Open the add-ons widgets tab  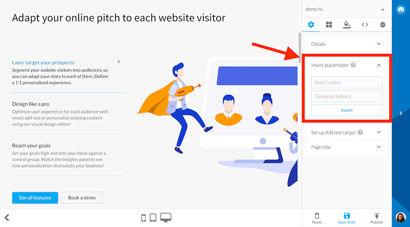coord(329,25)
